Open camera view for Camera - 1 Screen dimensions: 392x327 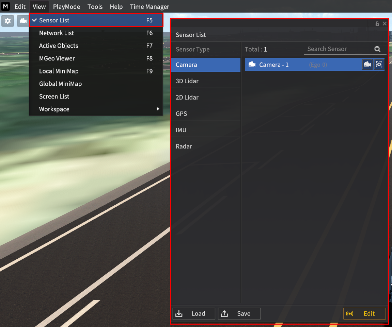pos(367,65)
